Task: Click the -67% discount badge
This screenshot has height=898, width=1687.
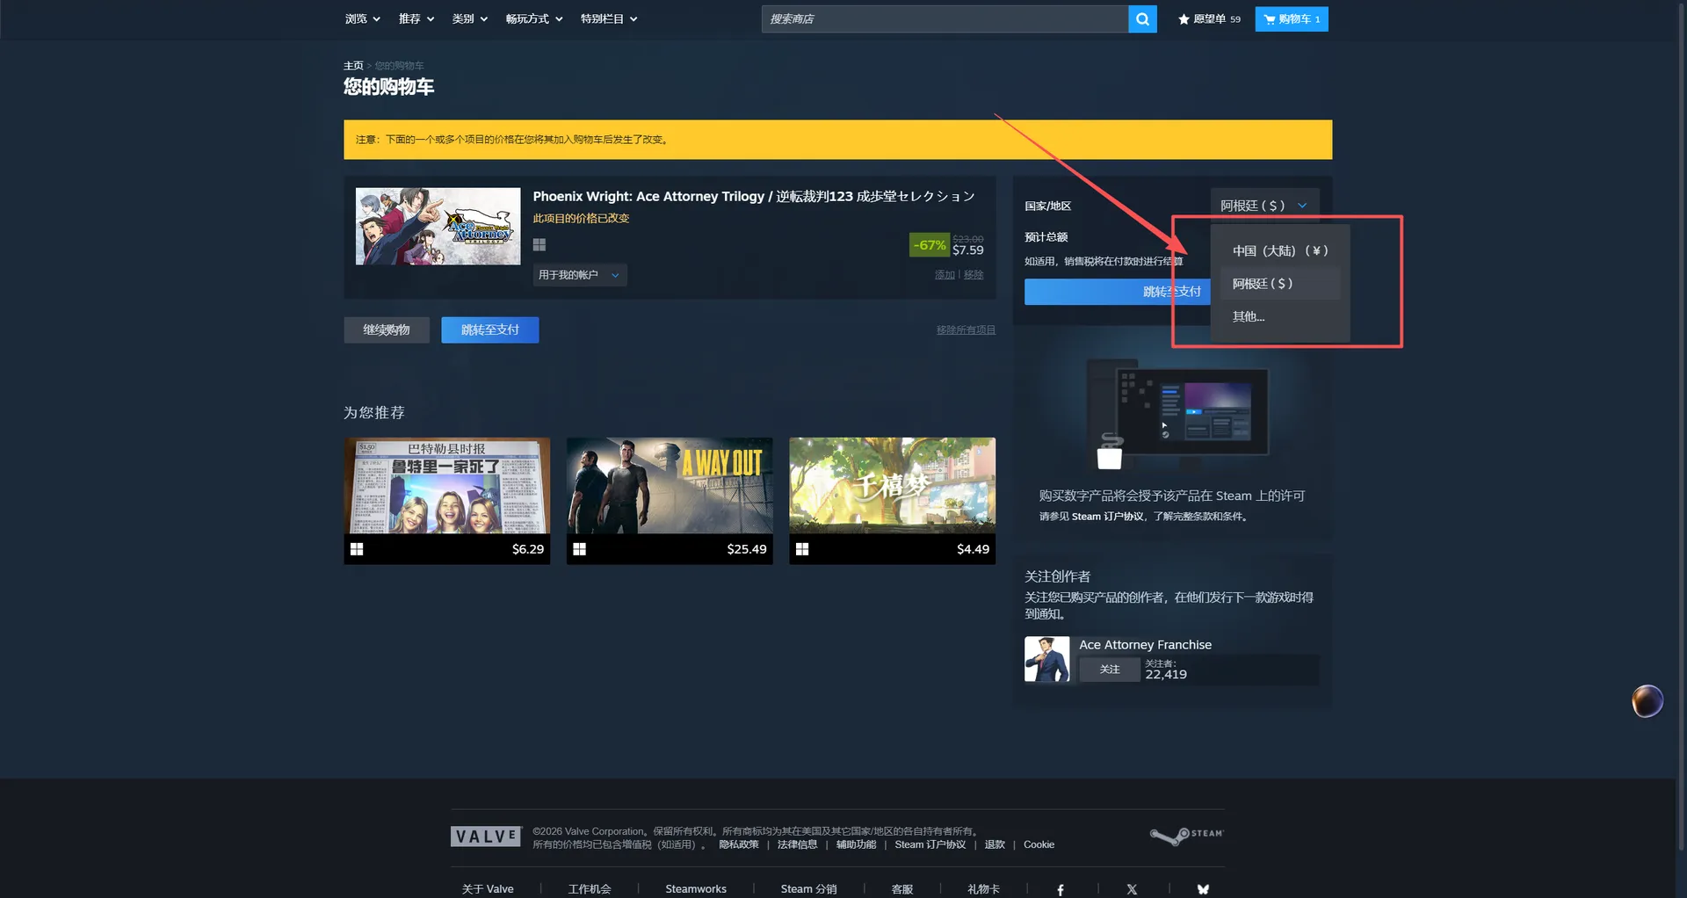Action: pos(929,245)
